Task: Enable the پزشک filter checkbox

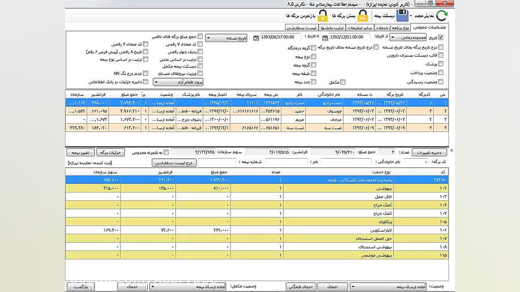Action: [440, 64]
